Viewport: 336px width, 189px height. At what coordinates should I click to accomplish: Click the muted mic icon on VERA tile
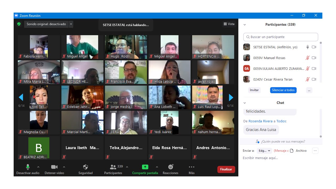pos(108,132)
